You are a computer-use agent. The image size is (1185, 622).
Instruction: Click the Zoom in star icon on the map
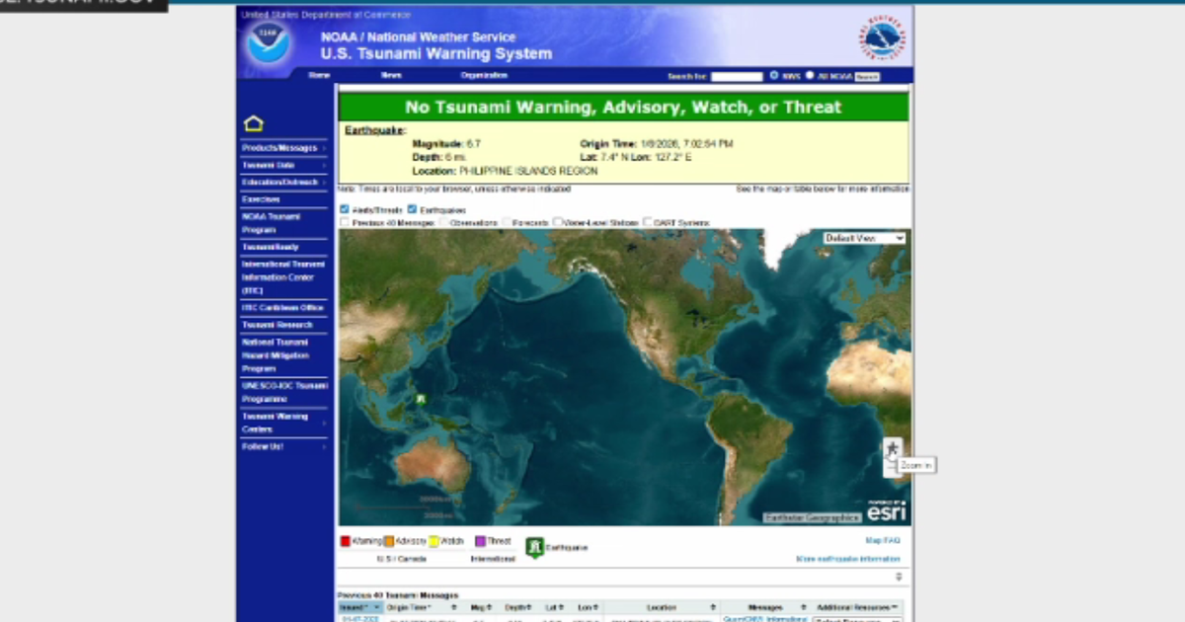coord(893,446)
